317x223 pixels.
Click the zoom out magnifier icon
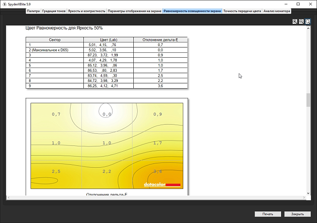point(301,22)
